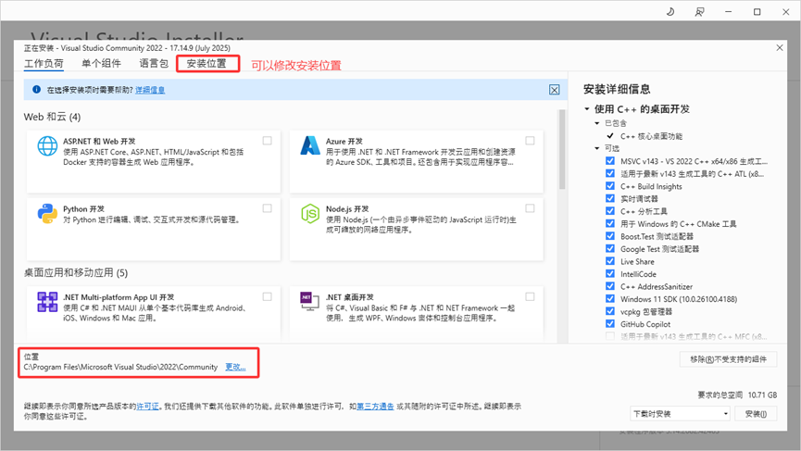Switch to the 工作负荷 tab
The height and width of the screenshot is (451, 801).
pos(44,63)
